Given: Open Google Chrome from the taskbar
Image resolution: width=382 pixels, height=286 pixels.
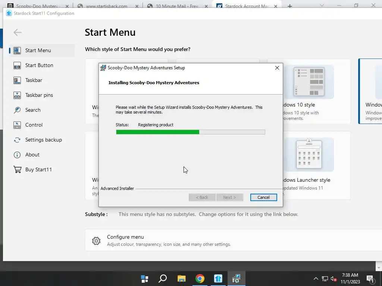Looking at the screenshot, I should [x=200, y=279].
